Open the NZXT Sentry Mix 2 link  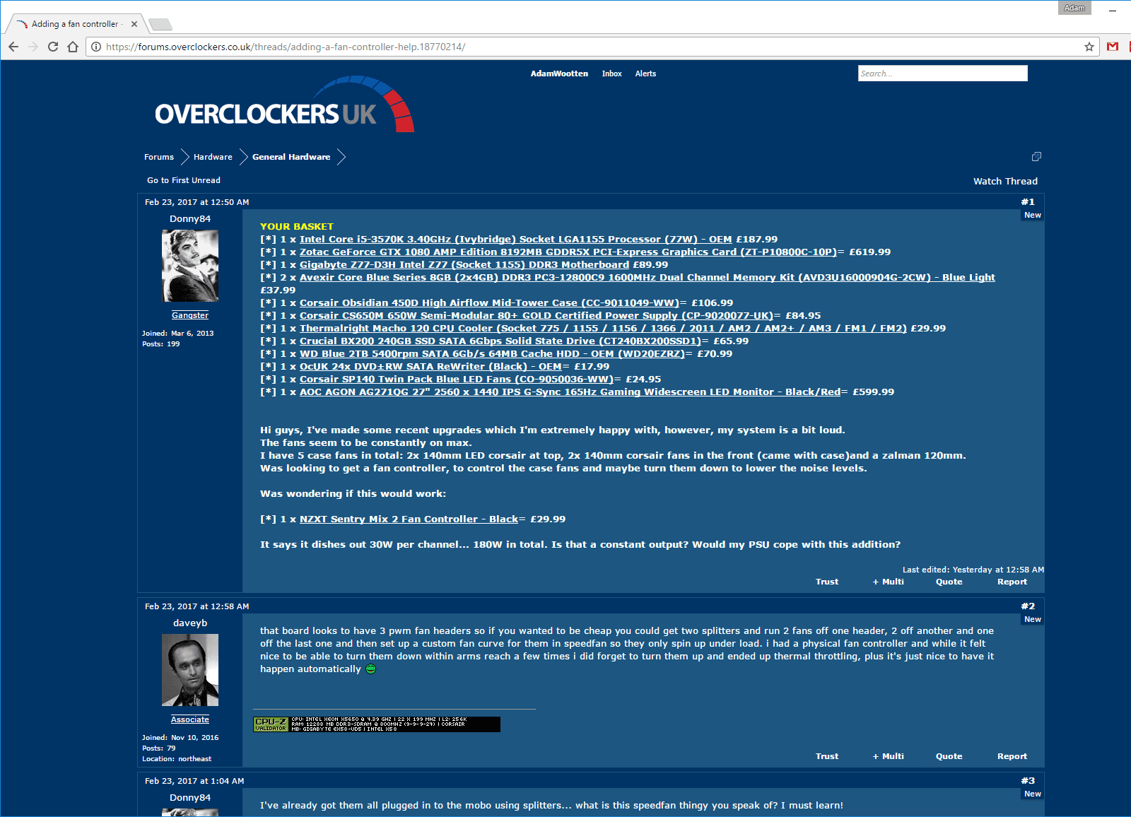click(409, 519)
